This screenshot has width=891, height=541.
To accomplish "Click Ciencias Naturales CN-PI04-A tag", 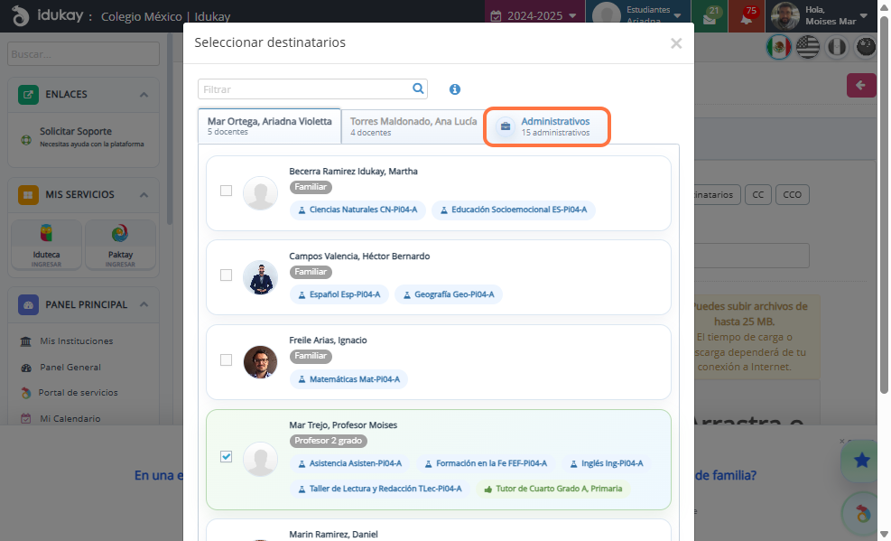I will (357, 210).
